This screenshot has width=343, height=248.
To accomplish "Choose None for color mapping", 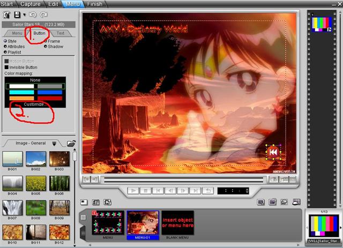I will click(35, 80).
